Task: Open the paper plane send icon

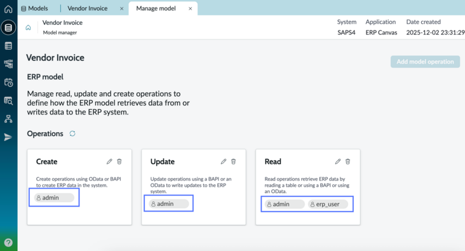Action: (x=8, y=137)
